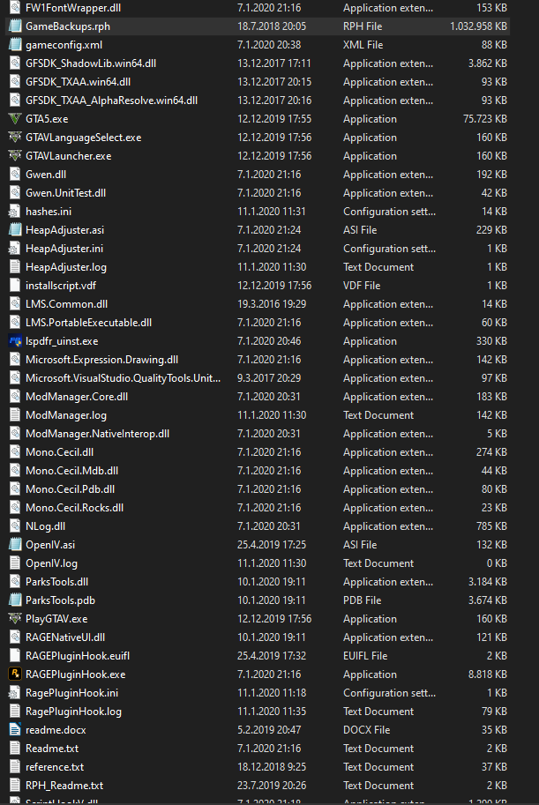Click the RPH File type label
Viewport: 539px width, 805px height.
tap(363, 26)
